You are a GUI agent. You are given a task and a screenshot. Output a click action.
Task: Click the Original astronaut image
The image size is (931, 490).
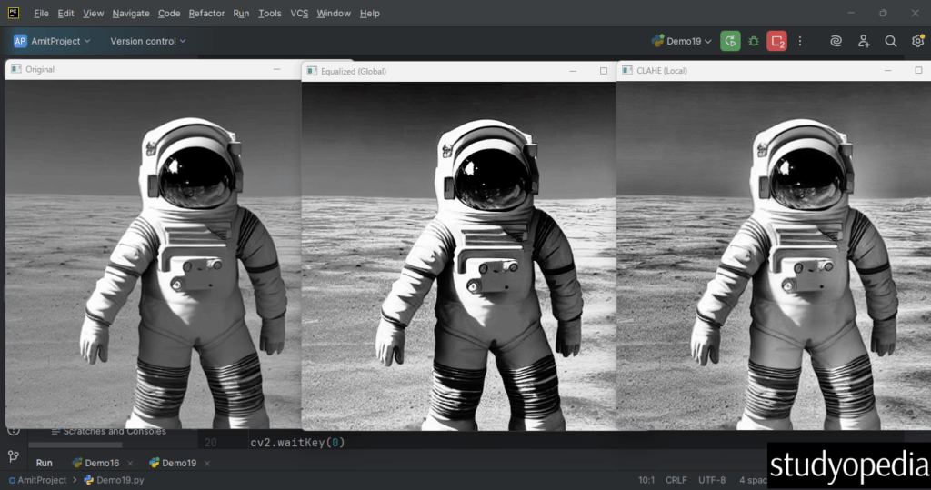[x=153, y=255]
